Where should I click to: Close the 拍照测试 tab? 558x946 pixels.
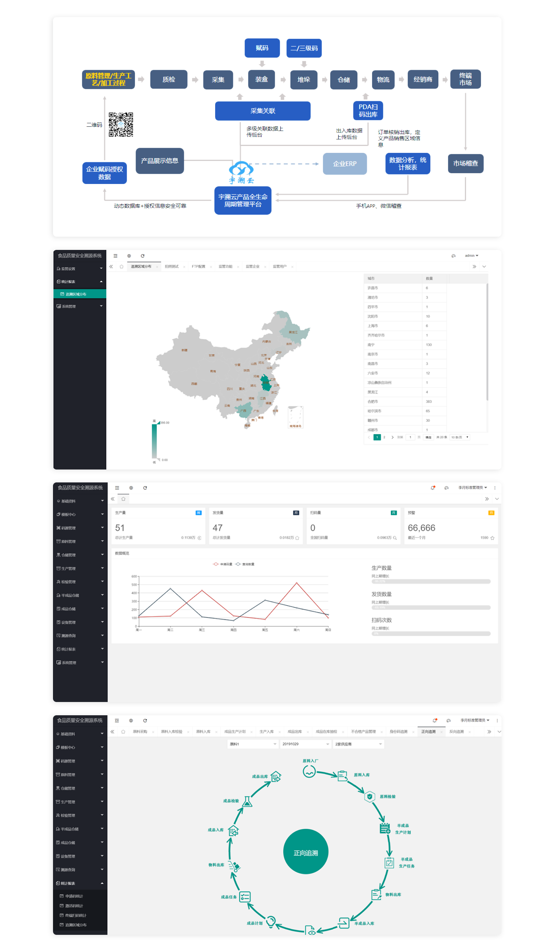click(184, 267)
